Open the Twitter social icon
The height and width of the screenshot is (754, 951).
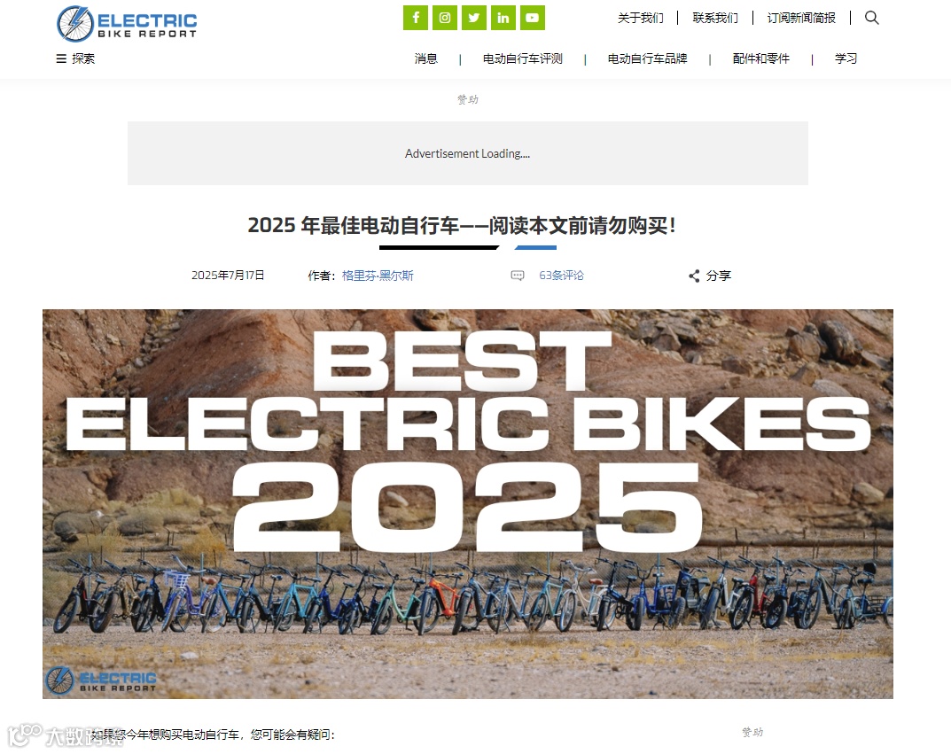(473, 18)
